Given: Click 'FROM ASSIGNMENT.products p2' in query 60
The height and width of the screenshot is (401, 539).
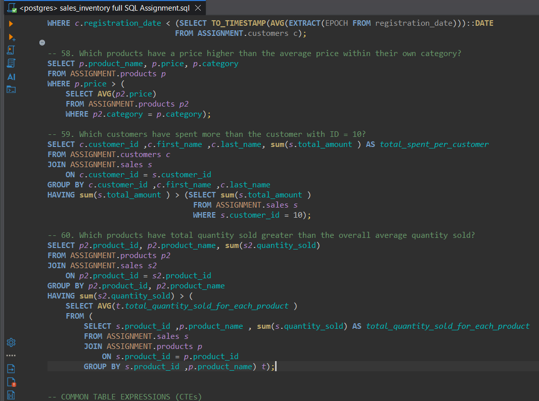Looking at the screenshot, I should point(109,256).
